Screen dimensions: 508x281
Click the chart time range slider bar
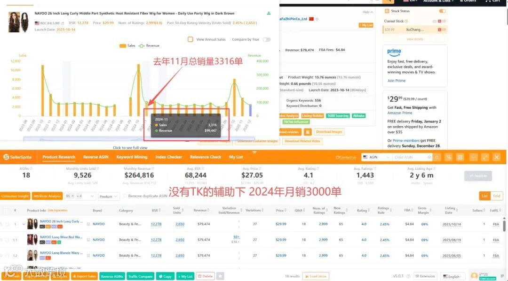pyautogui.click(x=139, y=138)
